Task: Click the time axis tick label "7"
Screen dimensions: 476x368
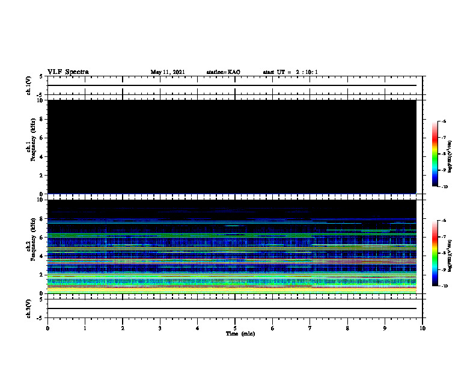Action: point(310,328)
